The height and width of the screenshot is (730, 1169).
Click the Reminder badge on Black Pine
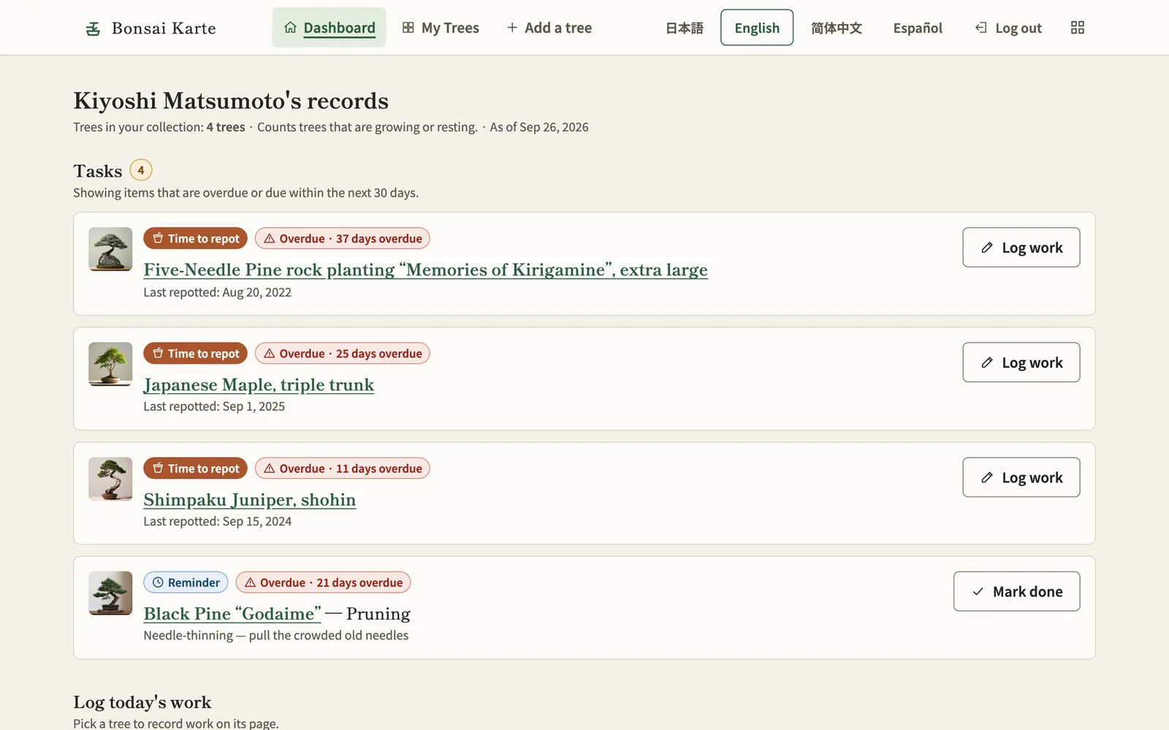[186, 583]
